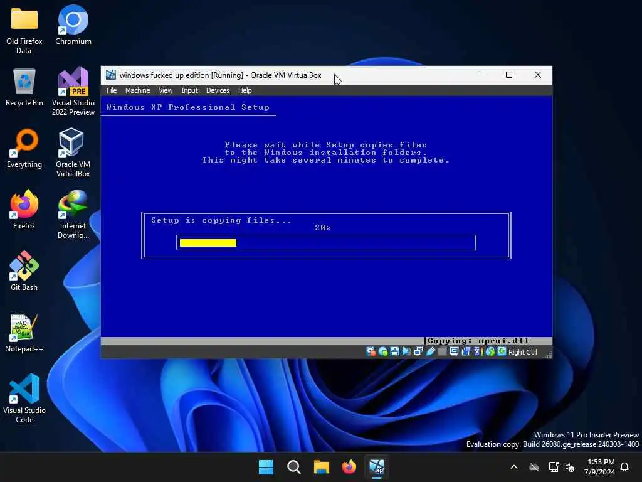The image size is (642, 482).
Task: Open the notification bell
Action: 625,467
